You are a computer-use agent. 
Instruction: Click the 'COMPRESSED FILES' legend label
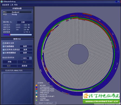[x=47, y=91]
